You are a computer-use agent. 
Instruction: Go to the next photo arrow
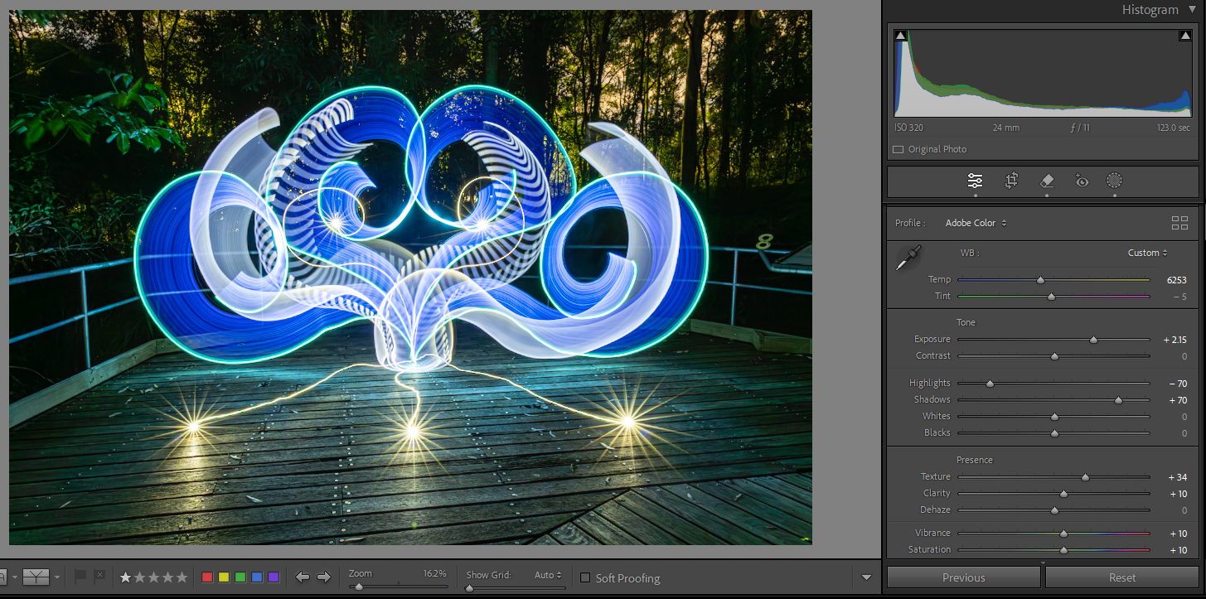[322, 577]
